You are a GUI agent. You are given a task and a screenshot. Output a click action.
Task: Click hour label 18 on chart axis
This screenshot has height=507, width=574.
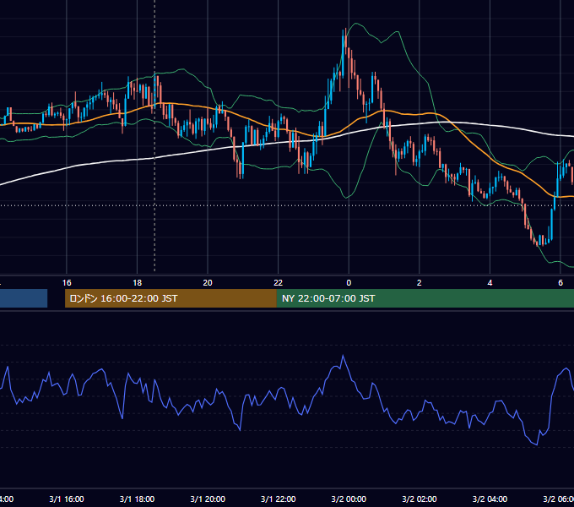click(137, 283)
